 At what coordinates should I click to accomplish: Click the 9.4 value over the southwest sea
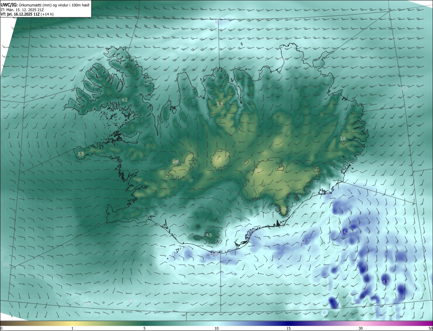pos(88,304)
